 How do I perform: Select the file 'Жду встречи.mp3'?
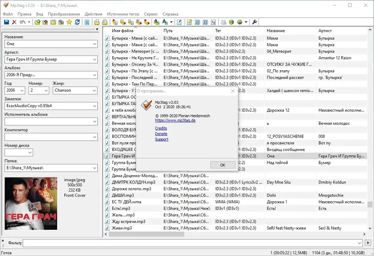pos(129,222)
